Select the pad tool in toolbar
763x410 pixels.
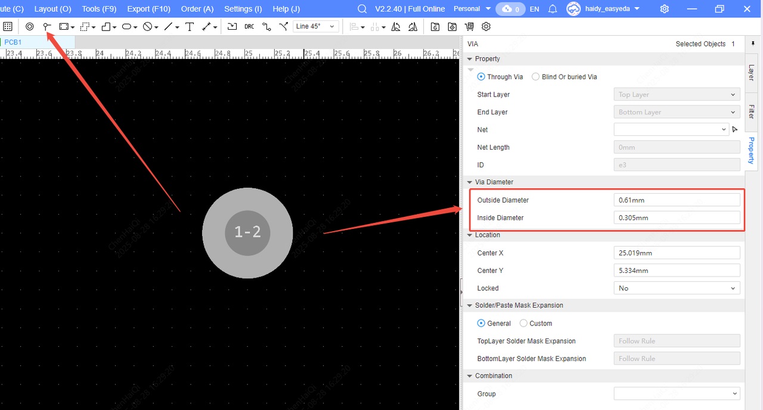[29, 27]
